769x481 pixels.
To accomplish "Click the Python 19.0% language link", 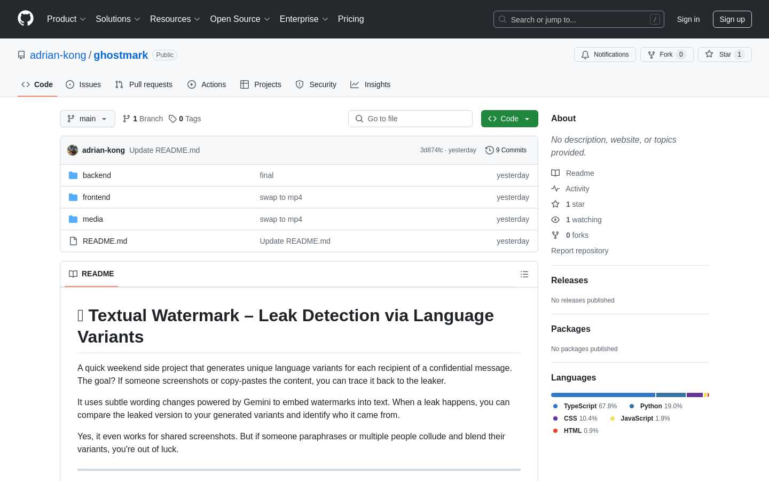I will pos(656,406).
